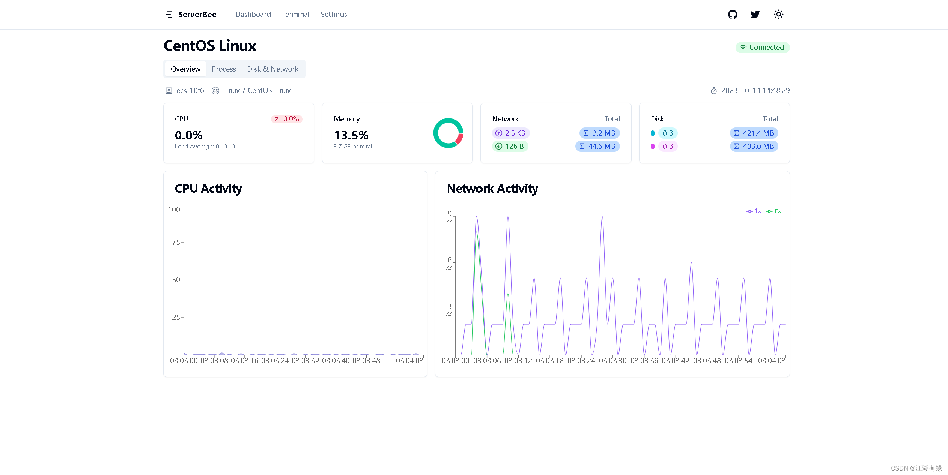The width and height of the screenshot is (948, 475).
Task: Click the OS icon beside Linux 7 CentOS
Action: (215, 91)
